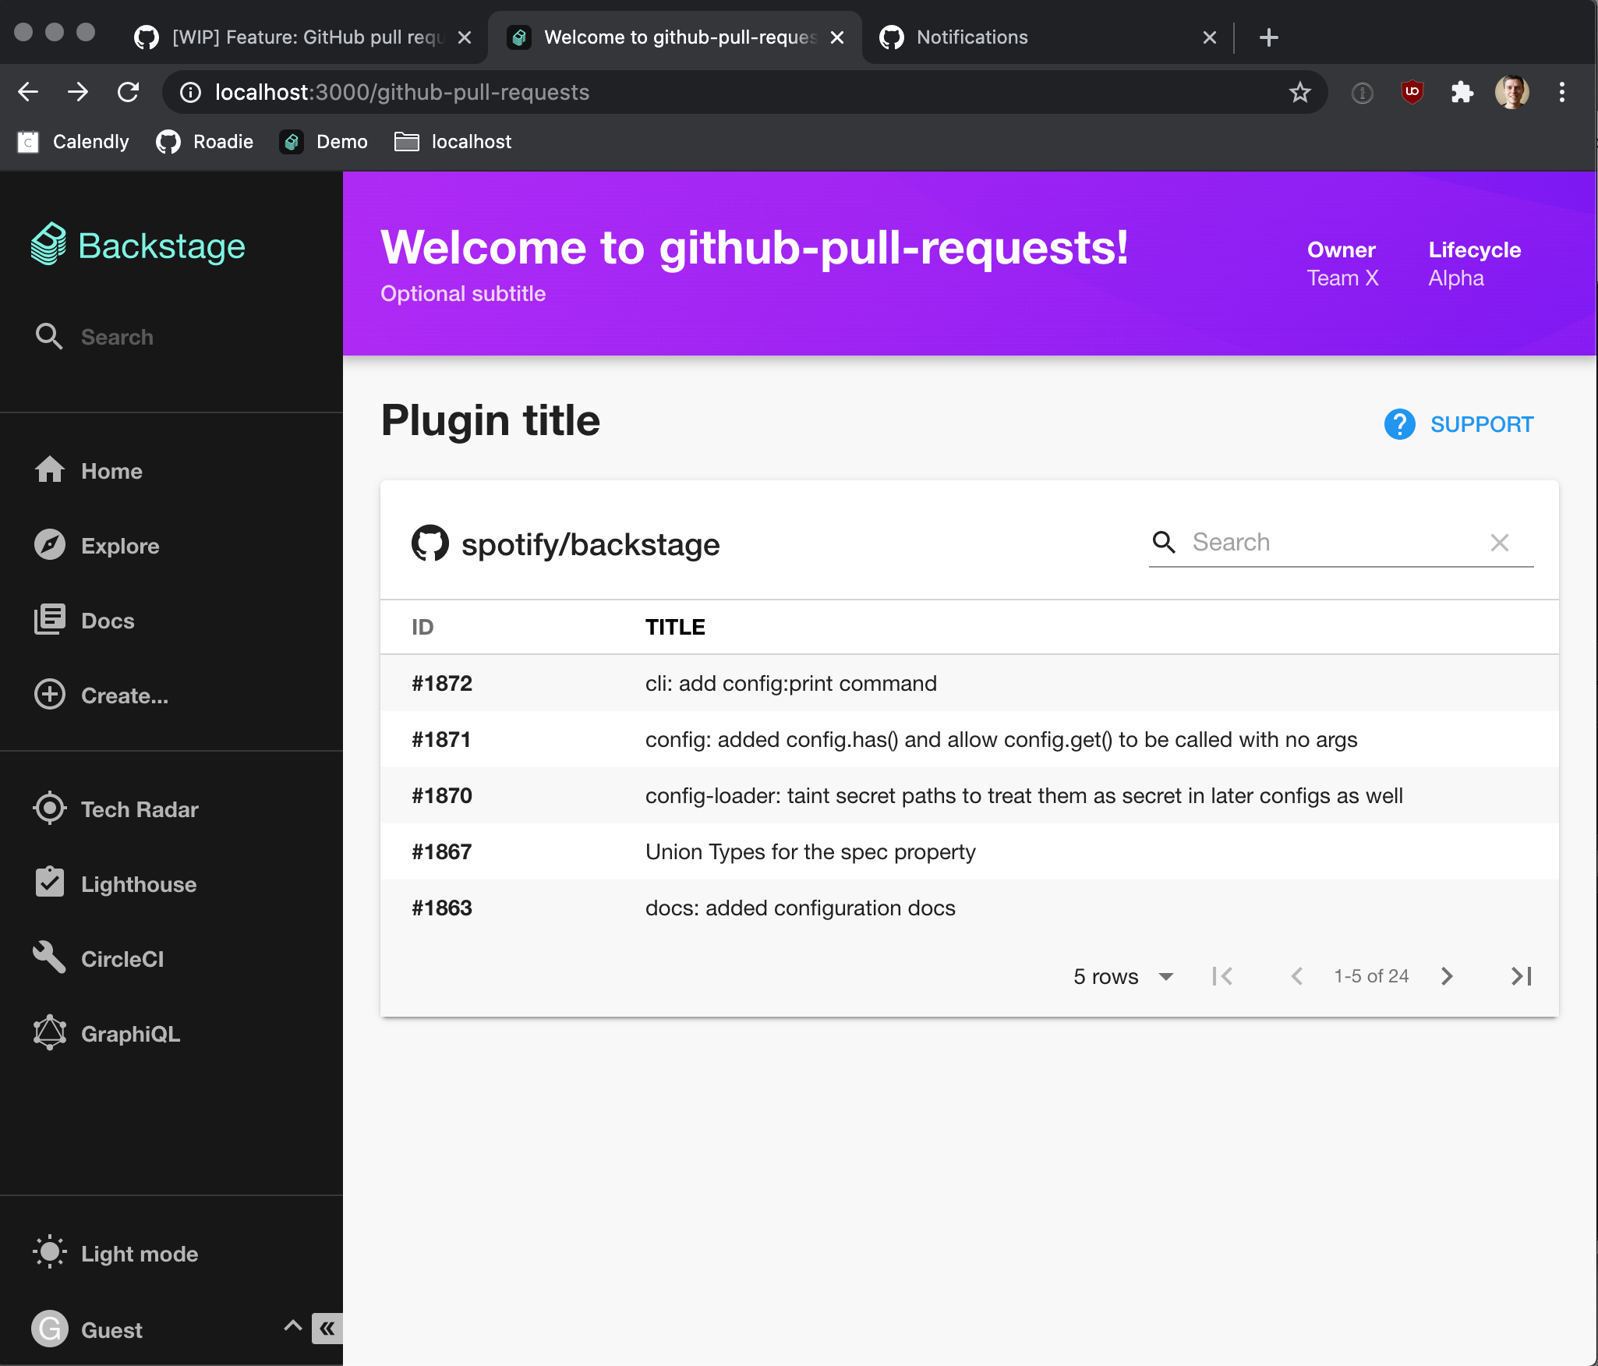The width and height of the screenshot is (1598, 1366).
Task: Click the GitHub logo beside spotify/backstage
Action: coord(430,543)
